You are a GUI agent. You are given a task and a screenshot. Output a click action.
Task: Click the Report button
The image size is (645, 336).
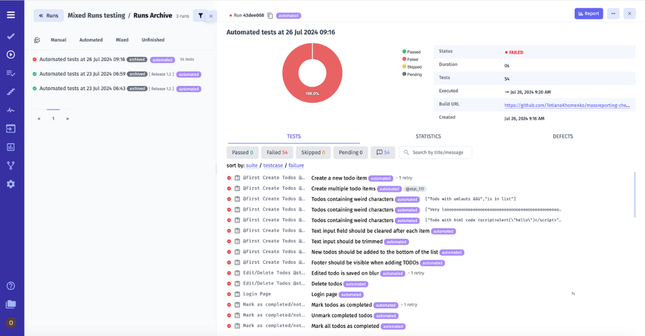coord(588,13)
